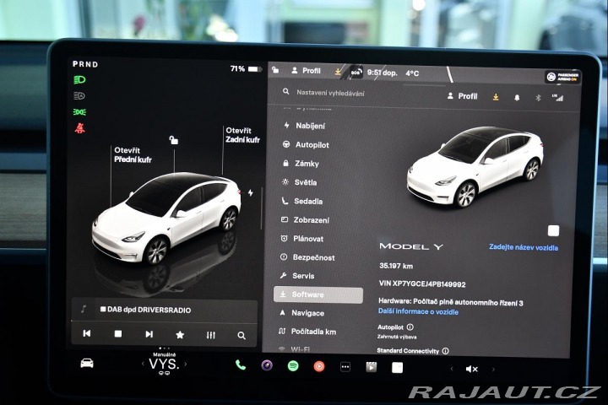
Task: Mute or unmute via speaker icon
Action: pos(471,369)
